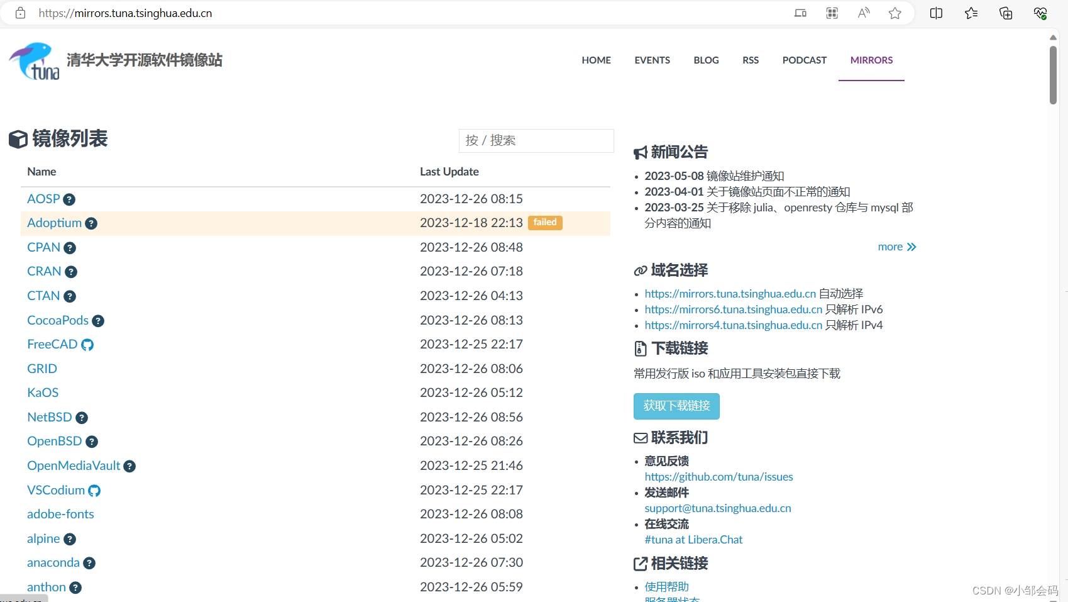Click the page vertical scrollbar thumb
1068x602 pixels.
1054,75
